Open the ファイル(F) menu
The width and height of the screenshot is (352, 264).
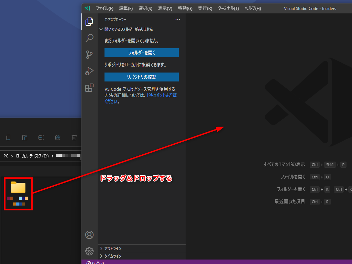[x=104, y=9]
